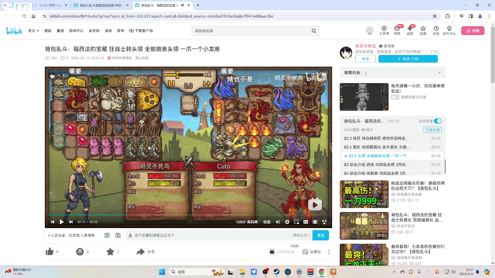Share the video with arrow icon
495x278 pixels.
[141, 252]
